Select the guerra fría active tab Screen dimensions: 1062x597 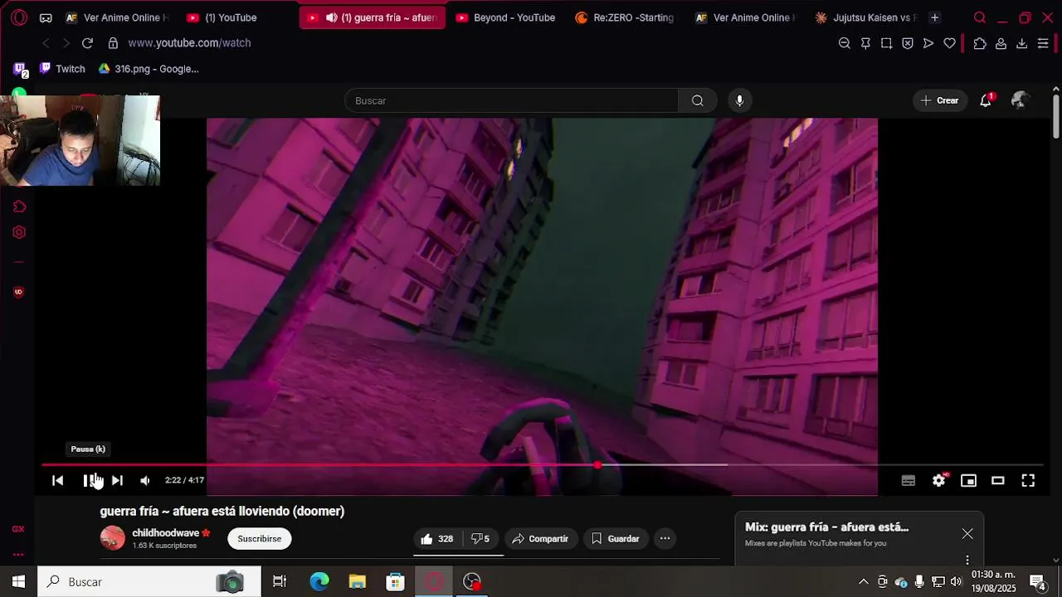[373, 17]
